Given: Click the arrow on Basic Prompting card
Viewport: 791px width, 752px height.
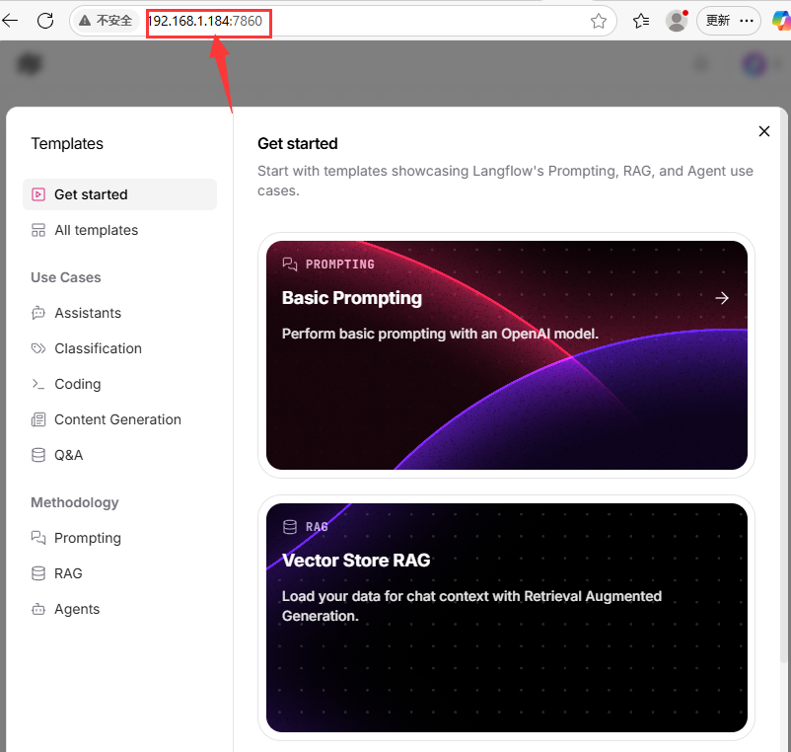Looking at the screenshot, I should (x=722, y=298).
